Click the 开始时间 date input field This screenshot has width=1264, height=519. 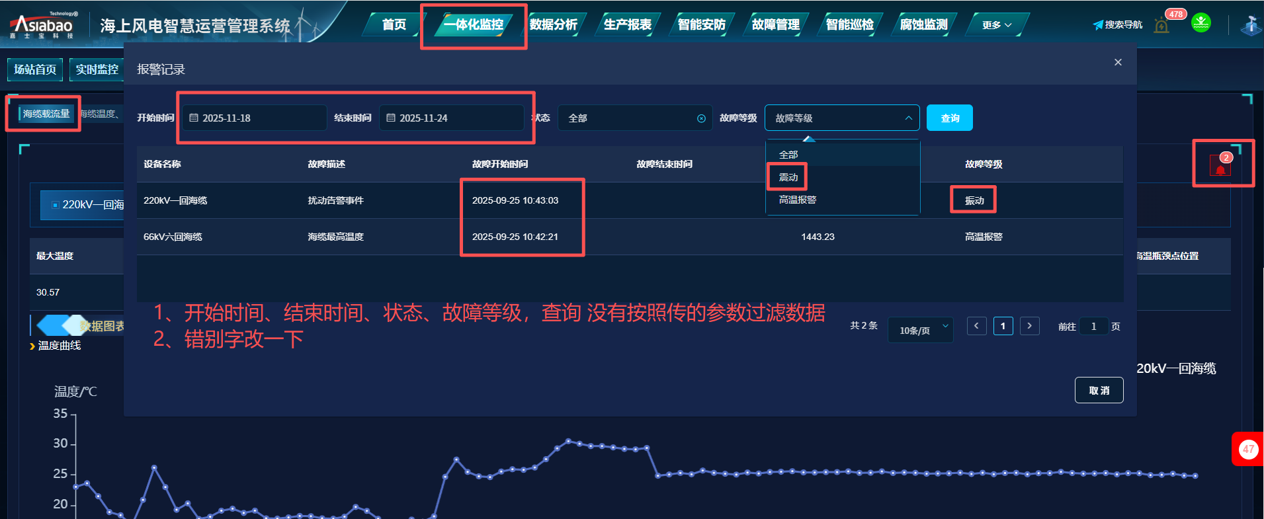tap(255, 118)
